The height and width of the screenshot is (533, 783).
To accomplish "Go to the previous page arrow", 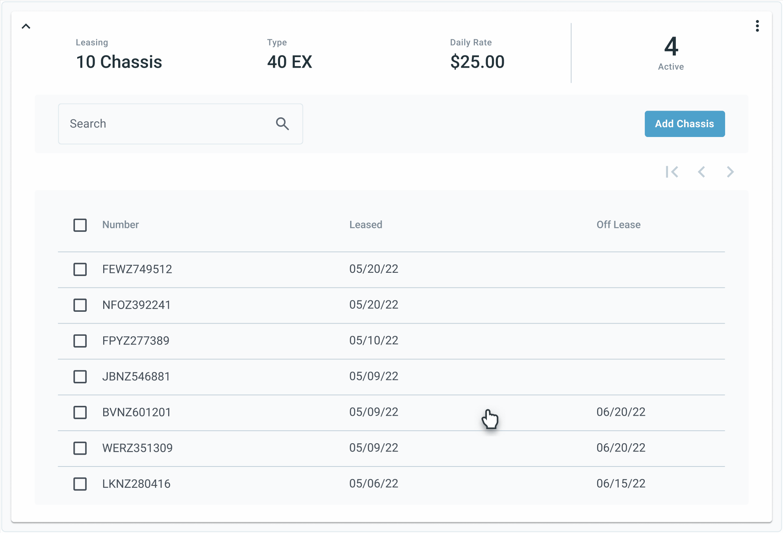I will click(x=701, y=172).
